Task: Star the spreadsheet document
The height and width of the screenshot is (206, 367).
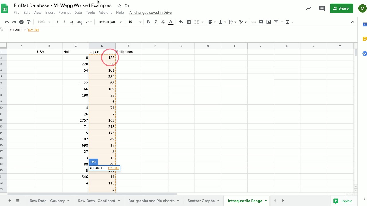Action: 119,6
